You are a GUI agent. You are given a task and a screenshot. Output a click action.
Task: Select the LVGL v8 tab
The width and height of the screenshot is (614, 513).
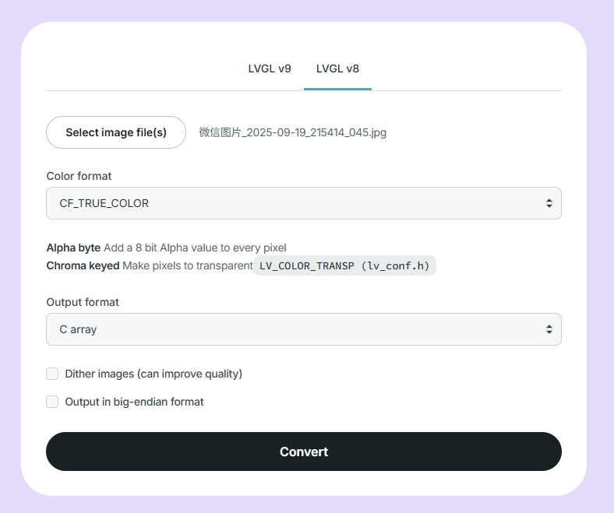click(x=337, y=69)
